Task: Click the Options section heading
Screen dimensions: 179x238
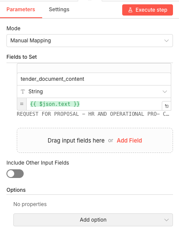Action: point(16,190)
